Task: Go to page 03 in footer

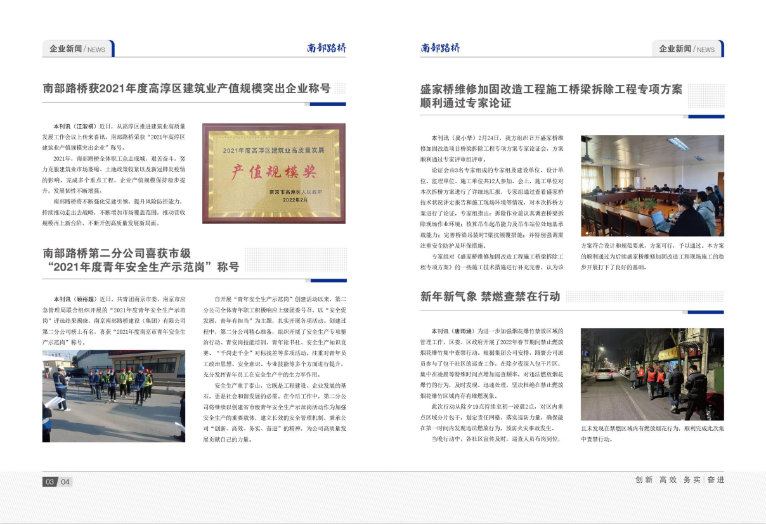Action: pos(49,482)
